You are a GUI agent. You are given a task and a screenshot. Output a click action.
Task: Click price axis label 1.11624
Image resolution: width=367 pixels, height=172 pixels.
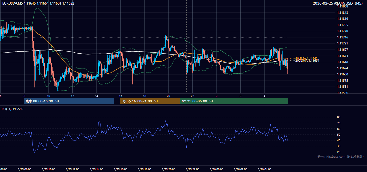point(342,69)
